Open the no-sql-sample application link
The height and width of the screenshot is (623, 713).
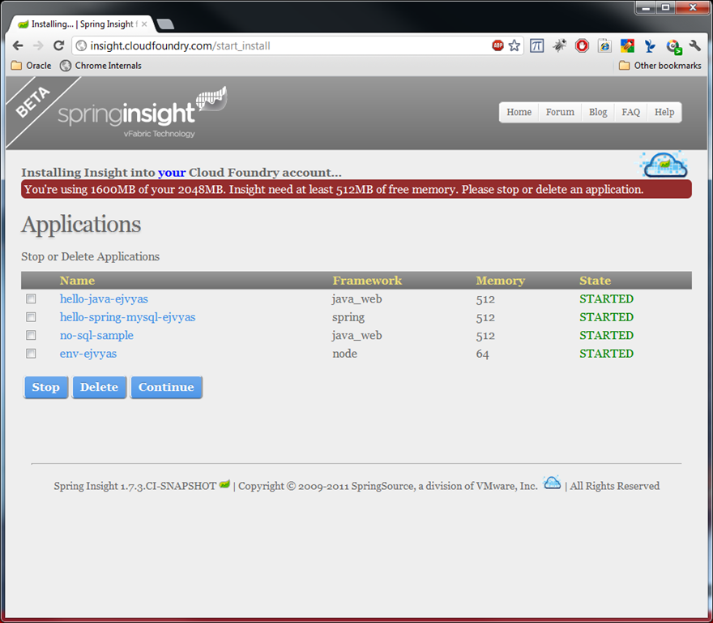point(96,335)
